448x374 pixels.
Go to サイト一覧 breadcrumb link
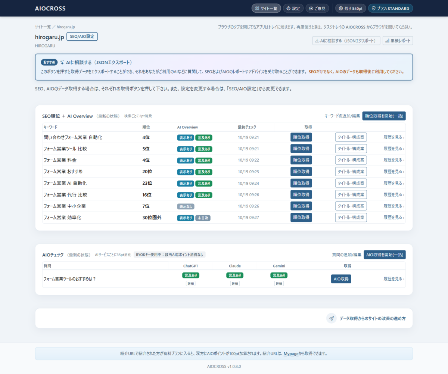(x=43, y=27)
